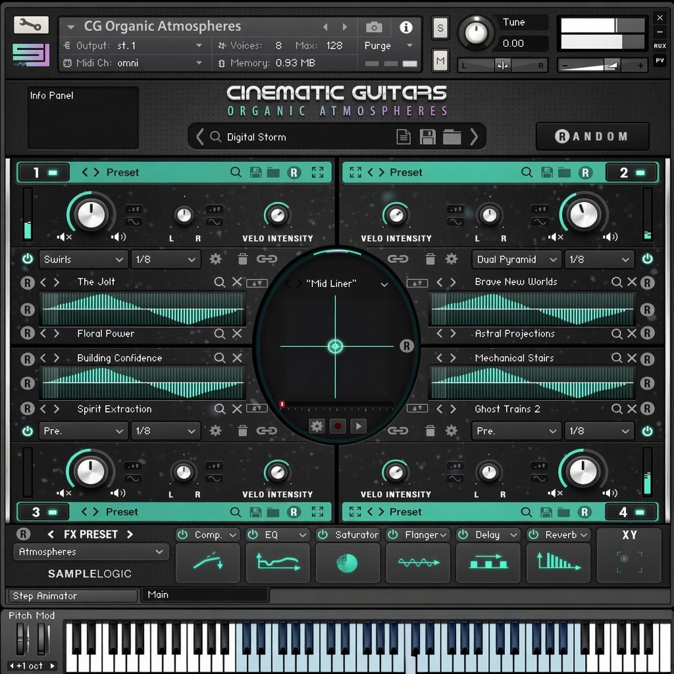
Task: Click layer 3 Preset label
Action: point(122,511)
